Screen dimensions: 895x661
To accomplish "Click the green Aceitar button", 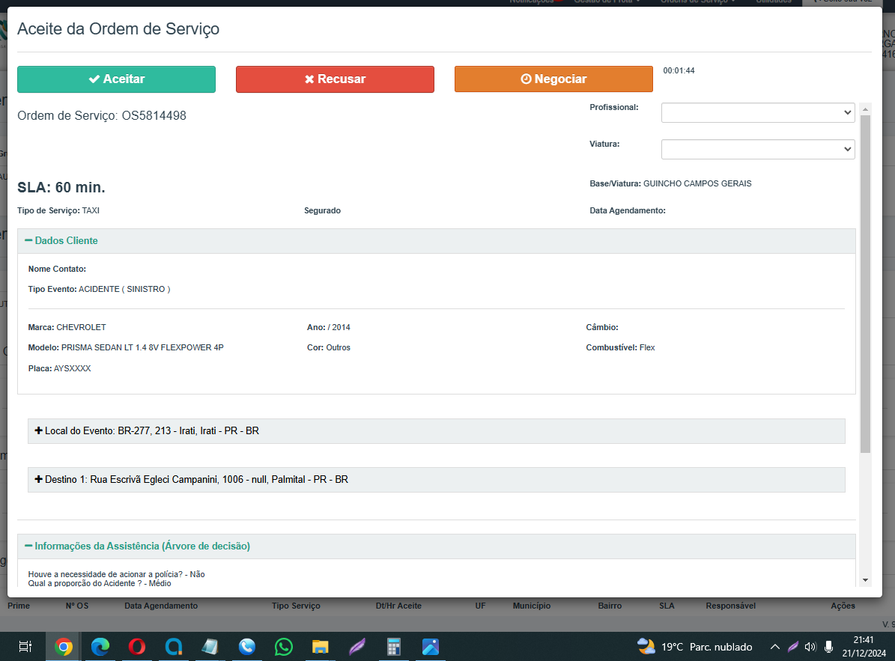I will [x=116, y=79].
